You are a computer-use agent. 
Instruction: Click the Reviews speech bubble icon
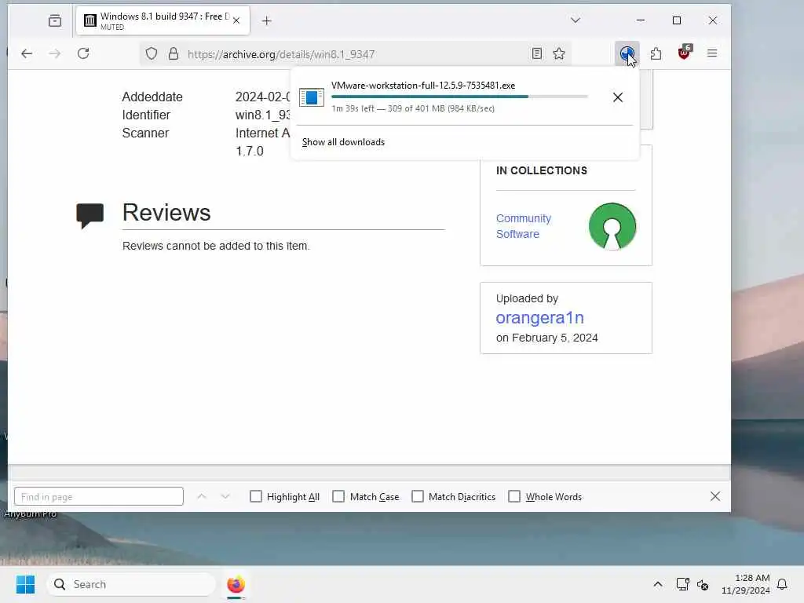[x=90, y=215]
